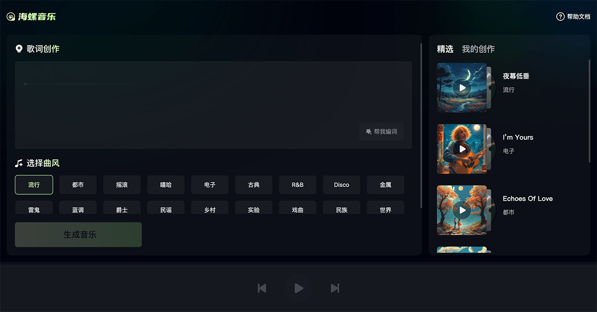Viewport: 597px width, 312px height.
Task: Play the Echoes Of Love cover icon
Action: point(463,210)
